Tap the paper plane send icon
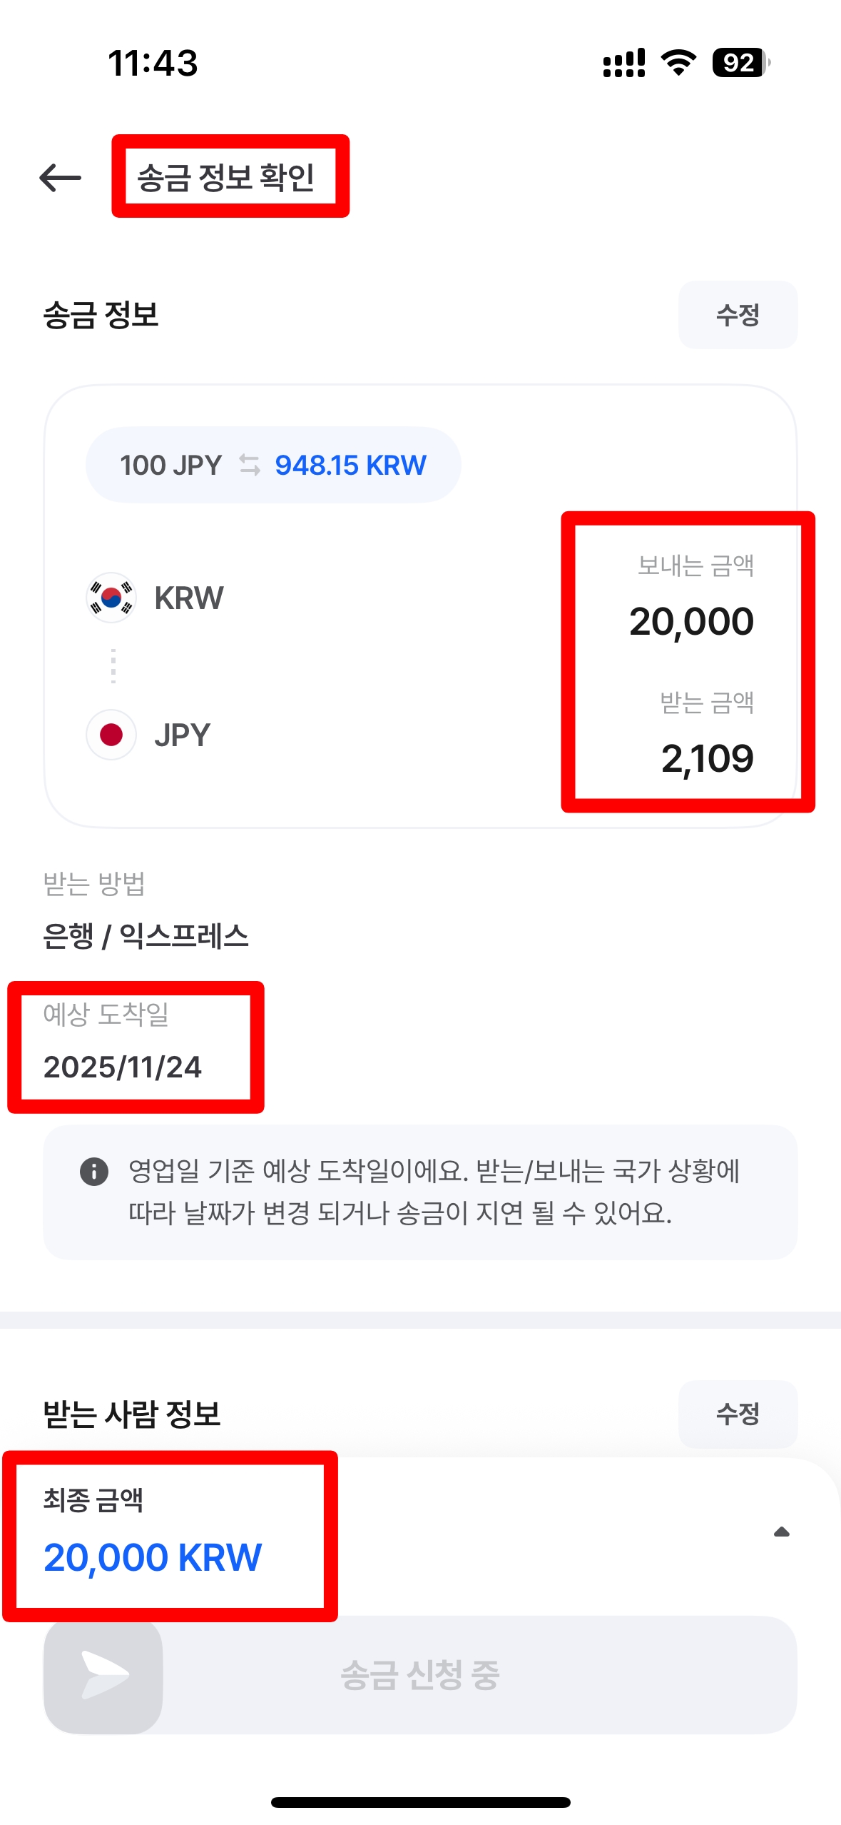Image resolution: width=841 pixels, height=1825 pixels. coord(103,1674)
